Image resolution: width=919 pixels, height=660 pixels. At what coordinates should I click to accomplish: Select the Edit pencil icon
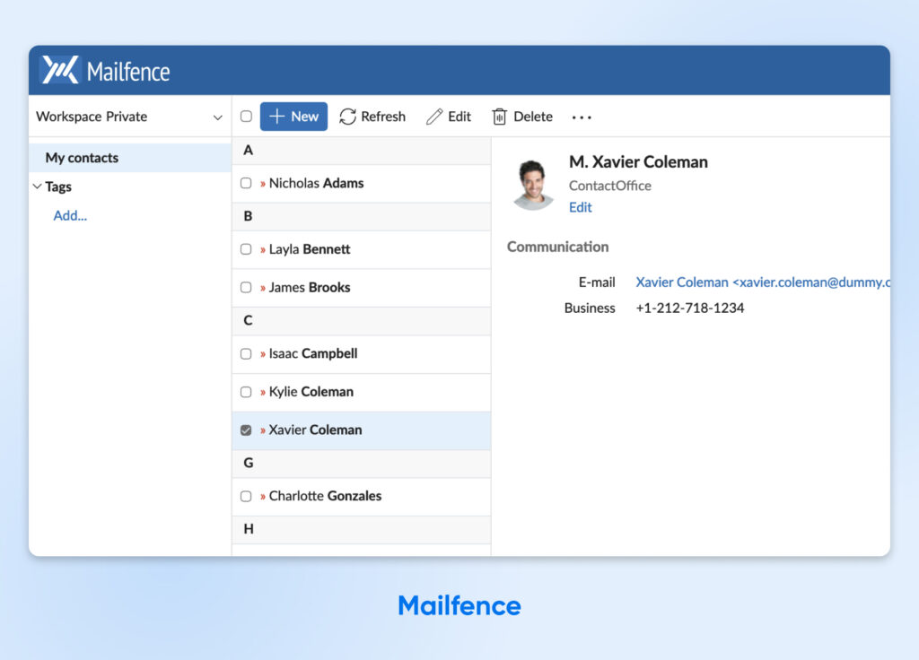435,117
